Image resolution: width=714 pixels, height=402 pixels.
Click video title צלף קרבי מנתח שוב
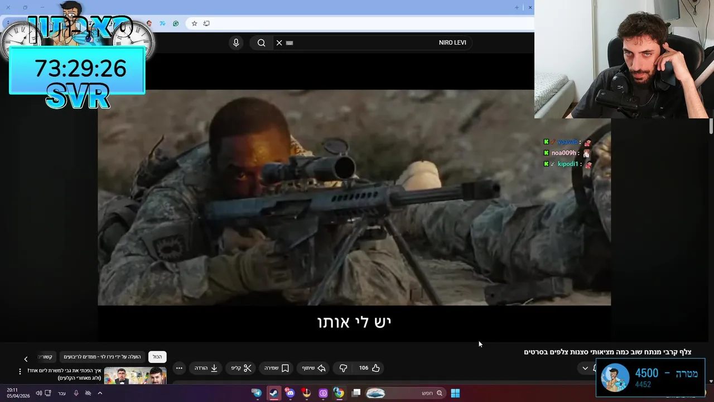[x=607, y=352]
